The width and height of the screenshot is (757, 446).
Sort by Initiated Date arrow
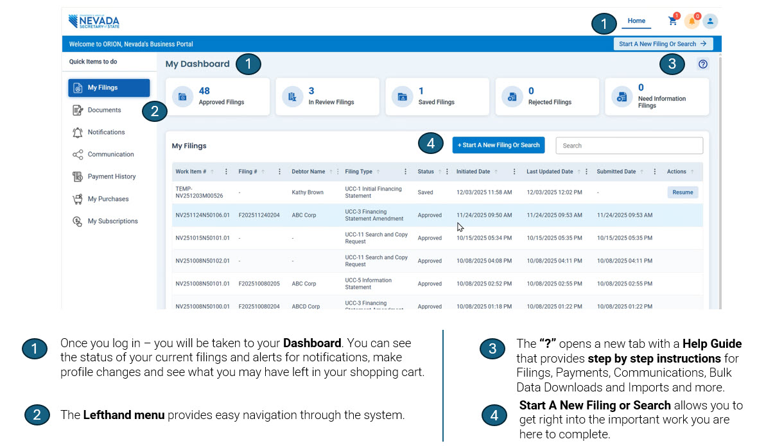pyautogui.click(x=496, y=172)
